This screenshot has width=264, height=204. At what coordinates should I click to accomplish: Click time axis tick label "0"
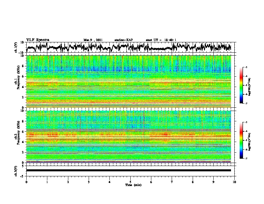tap(26, 182)
